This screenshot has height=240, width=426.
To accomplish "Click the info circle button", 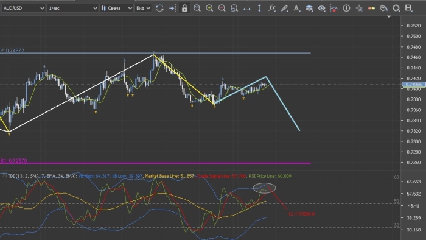I will click(346, 8).
